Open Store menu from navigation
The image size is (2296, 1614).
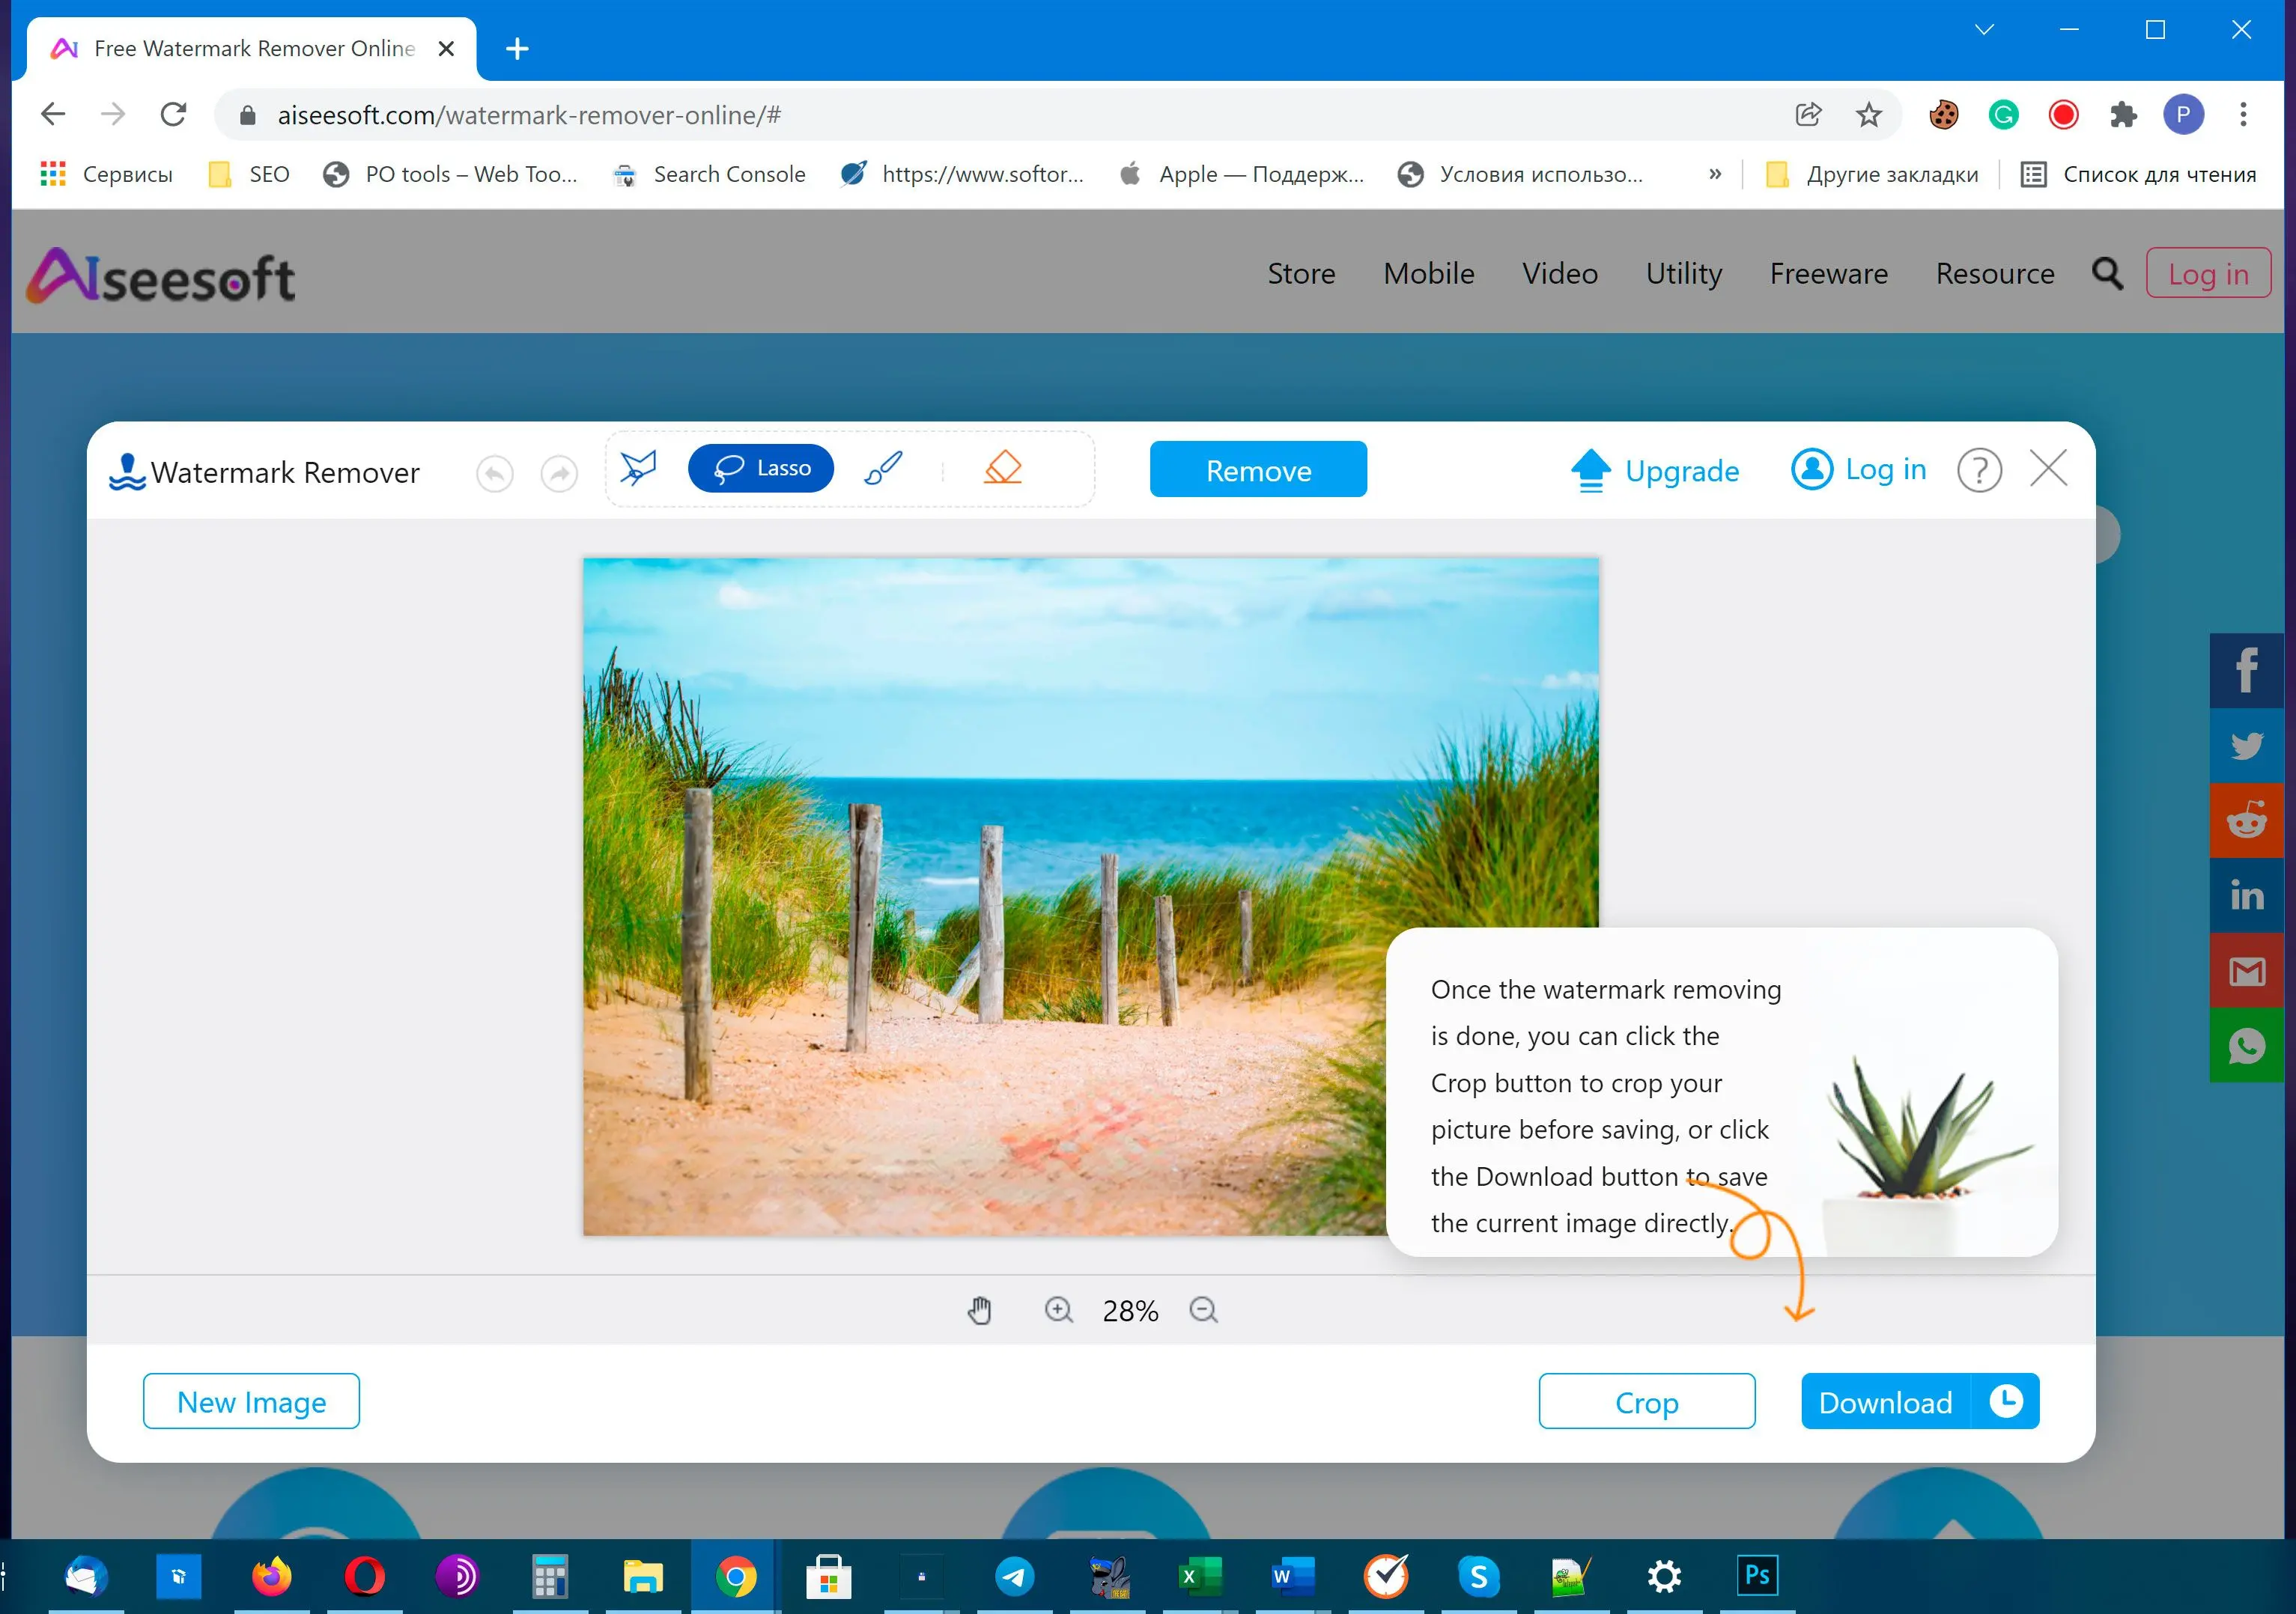pos(1302,272)
